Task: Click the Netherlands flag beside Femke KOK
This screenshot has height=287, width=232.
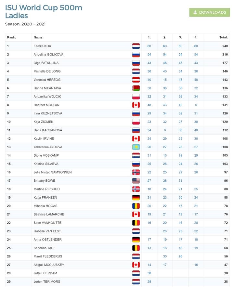Action: [136, 46]
